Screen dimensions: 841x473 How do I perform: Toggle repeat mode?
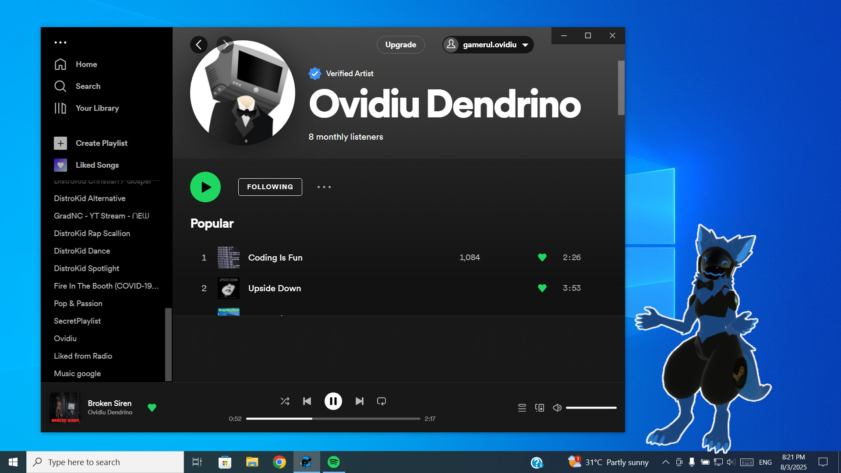(382, 401)
